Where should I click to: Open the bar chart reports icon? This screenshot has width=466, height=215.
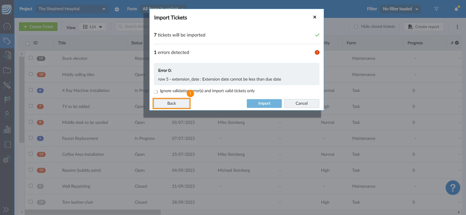7,129
